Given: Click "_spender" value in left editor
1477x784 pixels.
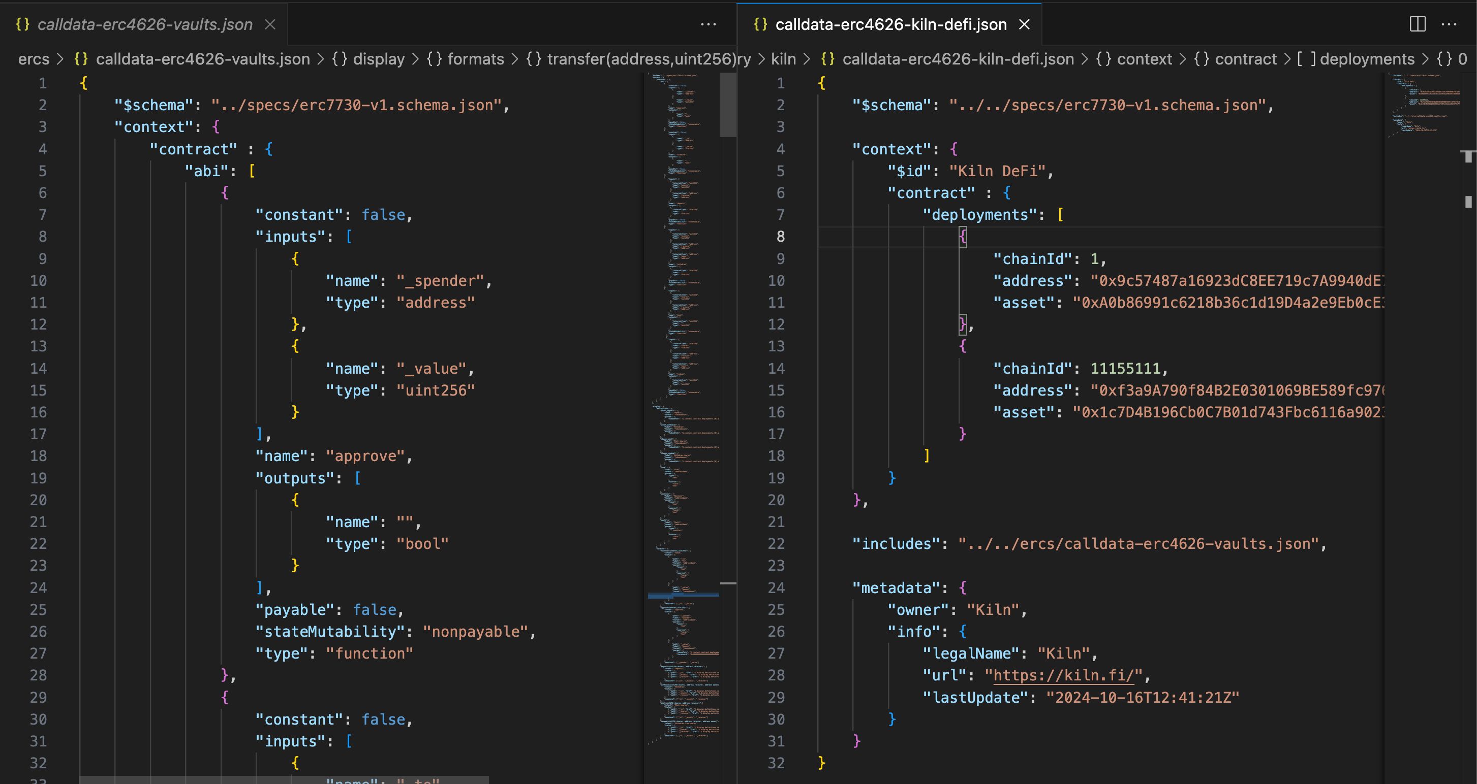Looking at the screenshot, I should click(440, 281).
